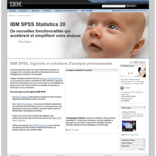Screen dimensions: 156x156
Task: Play the Richmond Police video thumbnail
Action: point(129,126)
